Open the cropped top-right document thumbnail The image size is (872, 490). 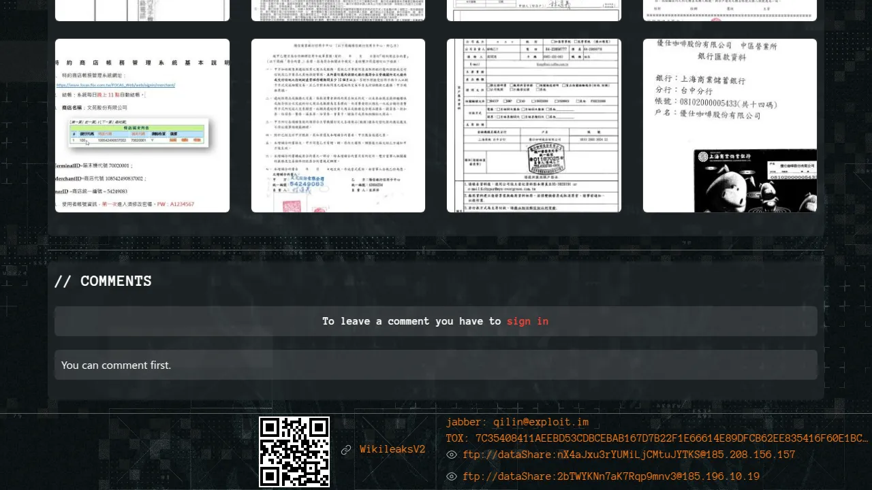pyautogui.click(x=730, y=10)
